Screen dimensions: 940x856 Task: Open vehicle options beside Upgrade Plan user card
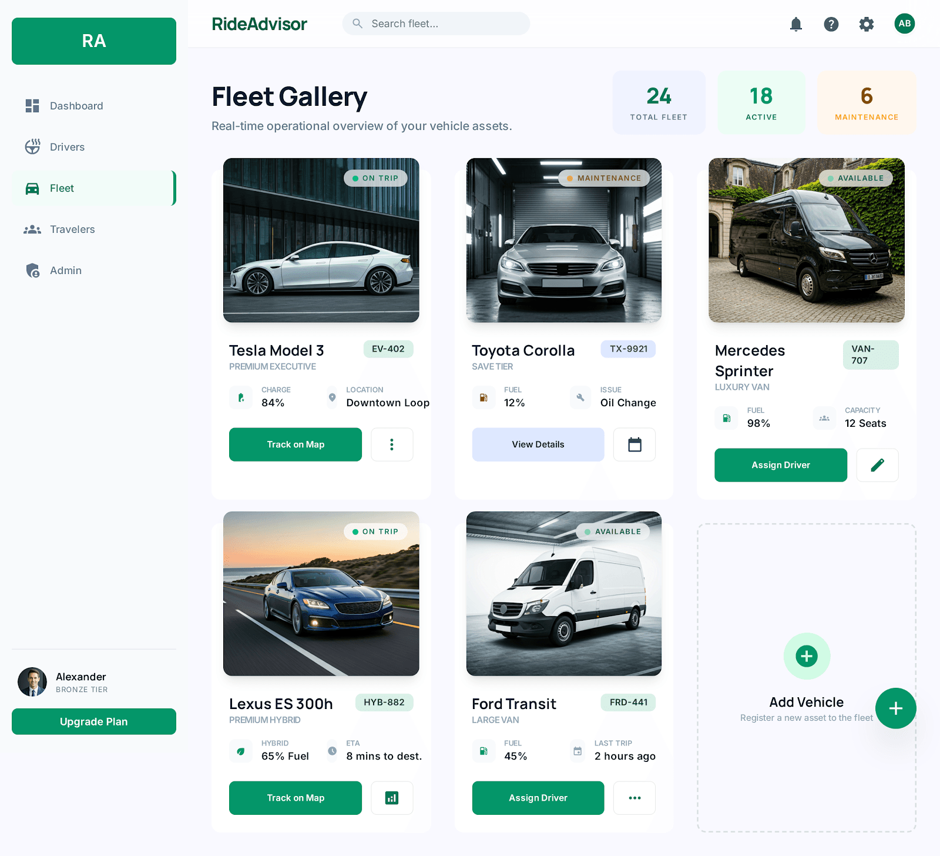click(895, 708)
